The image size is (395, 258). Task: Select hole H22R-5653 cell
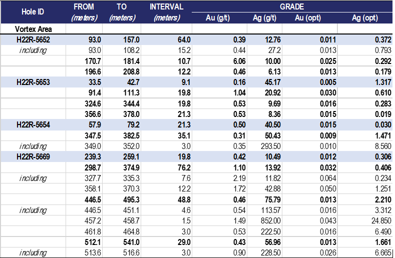tap(33, 82)
